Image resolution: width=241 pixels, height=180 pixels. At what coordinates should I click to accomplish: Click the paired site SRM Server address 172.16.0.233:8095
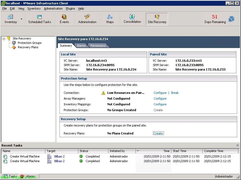point(189,65)
